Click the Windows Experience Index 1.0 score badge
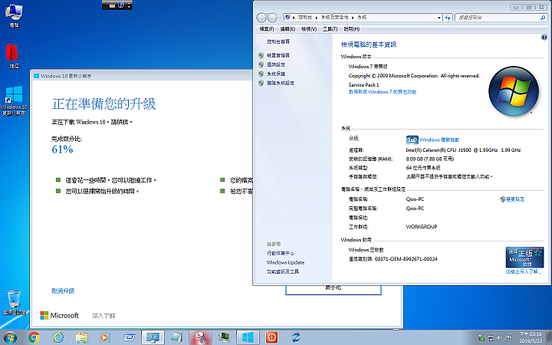This screenshot has width=552, height=345. 412,140
